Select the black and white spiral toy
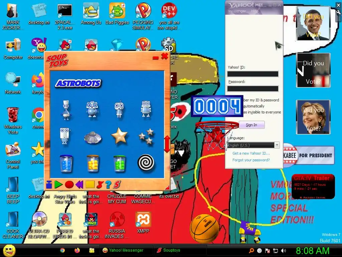Image resolution: width=342 pixels, height=257 pixels. coord(146,163)
